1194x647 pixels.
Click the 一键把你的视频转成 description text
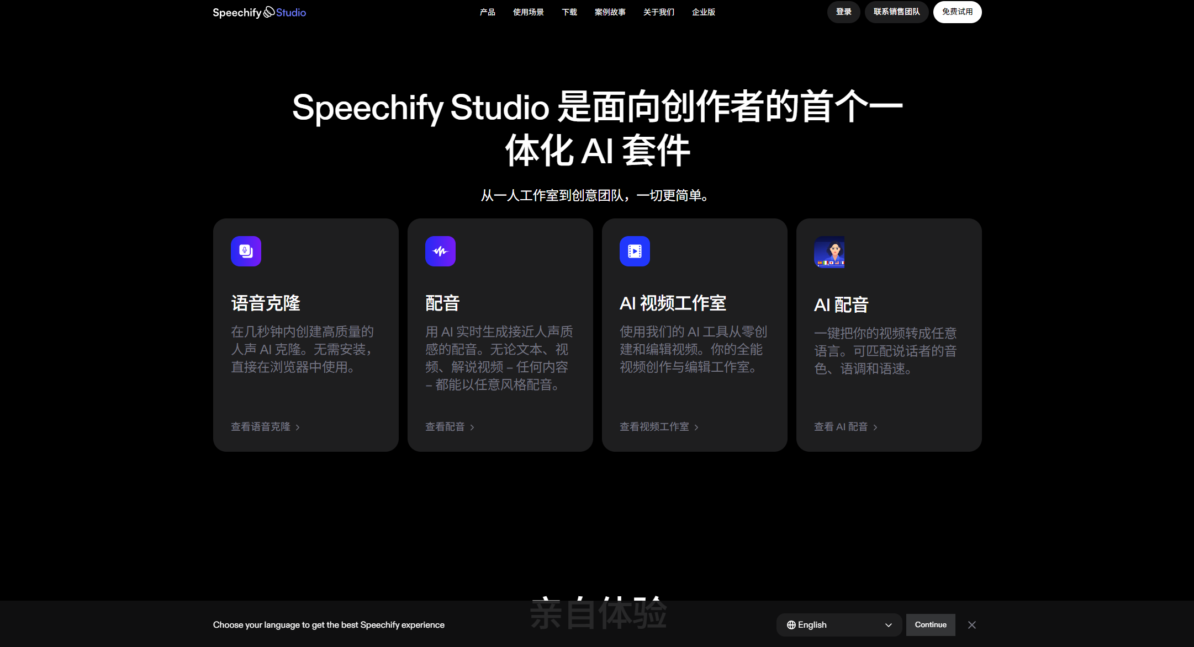pyautogui.click(x=886, y=351)
